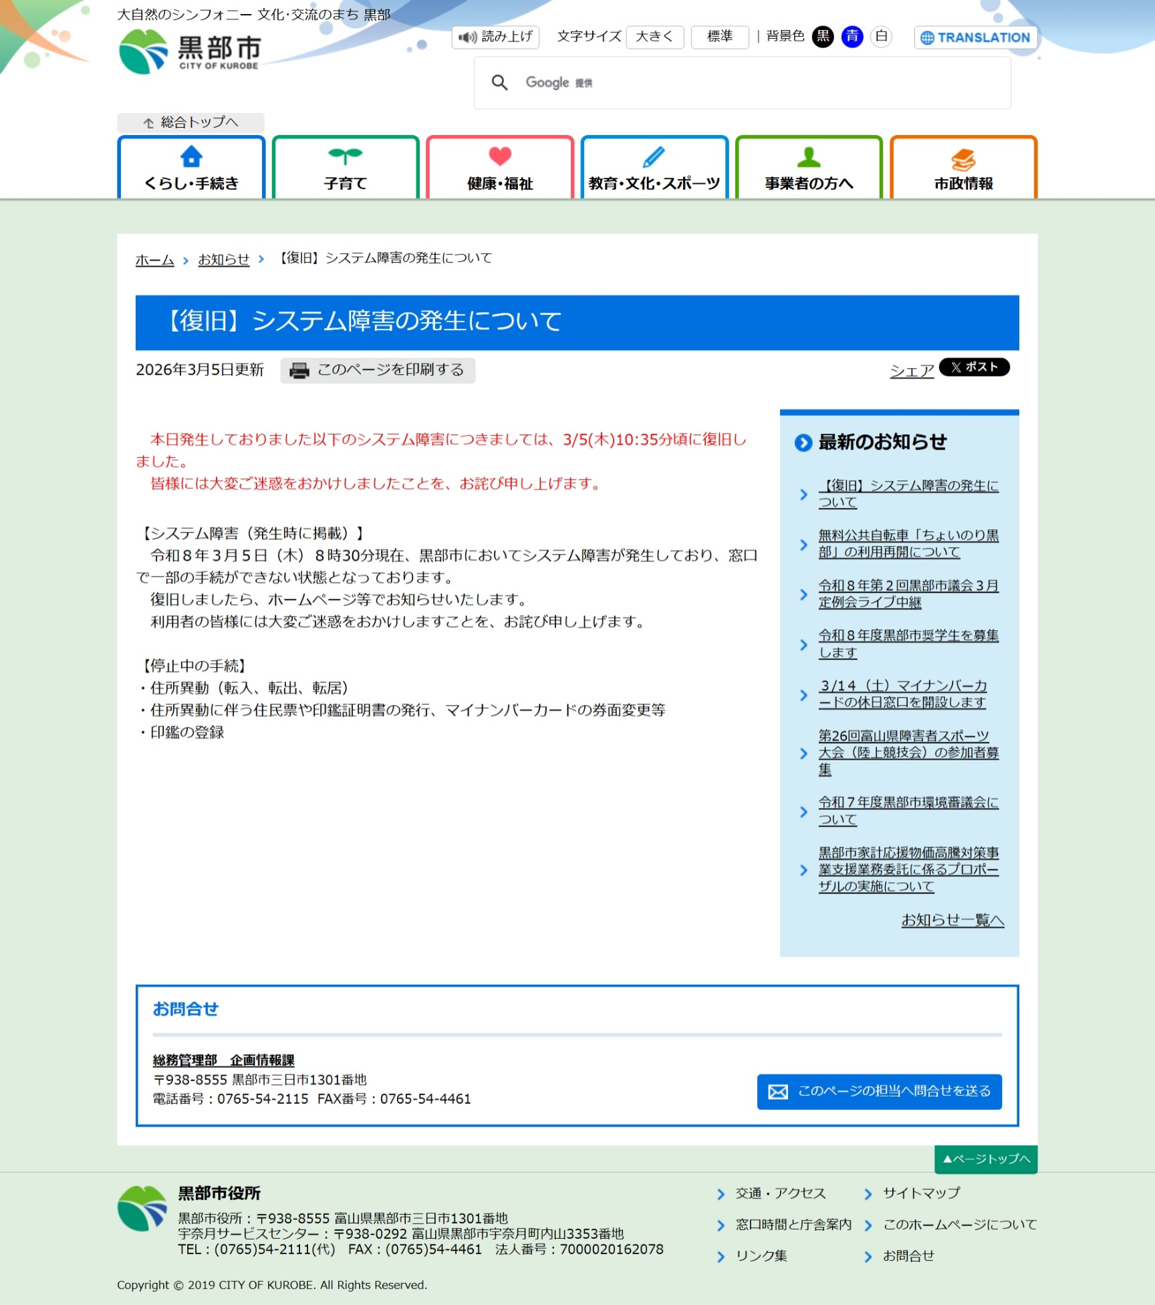The width and height of the screenshot is (1155, 1305).
Task: Click the Kurobe City logo in header
Action: click(x=190, y=51)
